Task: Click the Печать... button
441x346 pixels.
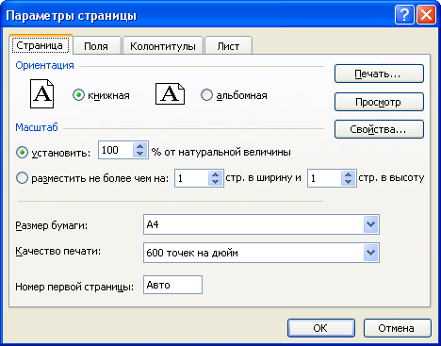Action: click(x=379, y=74)
